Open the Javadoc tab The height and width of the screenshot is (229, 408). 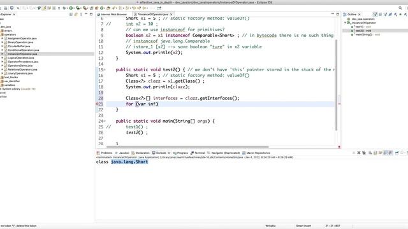pos(122,153)
